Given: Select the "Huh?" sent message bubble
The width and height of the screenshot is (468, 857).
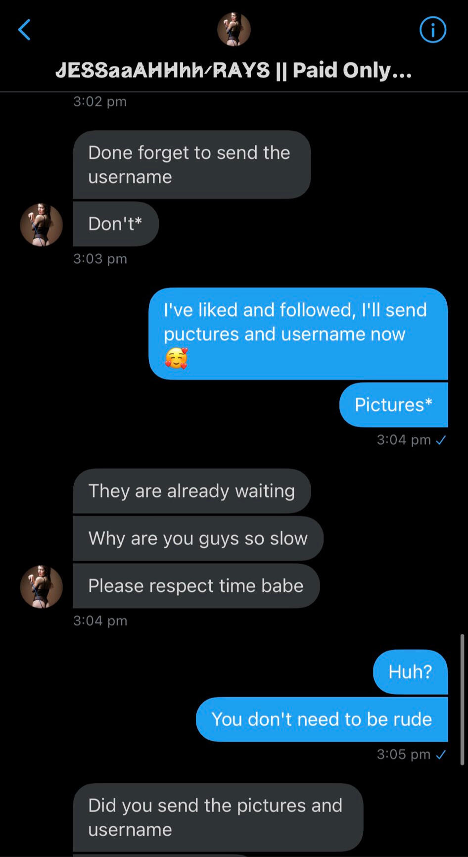Looking at the screenshot, I should coord(410,672).
